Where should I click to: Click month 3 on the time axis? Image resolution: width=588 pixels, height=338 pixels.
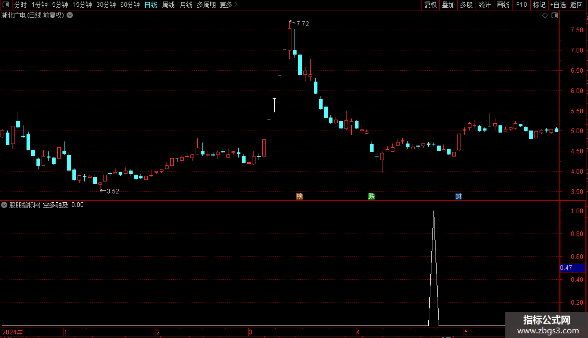(x=250, y=332)
